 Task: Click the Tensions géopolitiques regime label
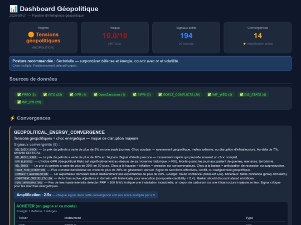(x=43, y=38)
